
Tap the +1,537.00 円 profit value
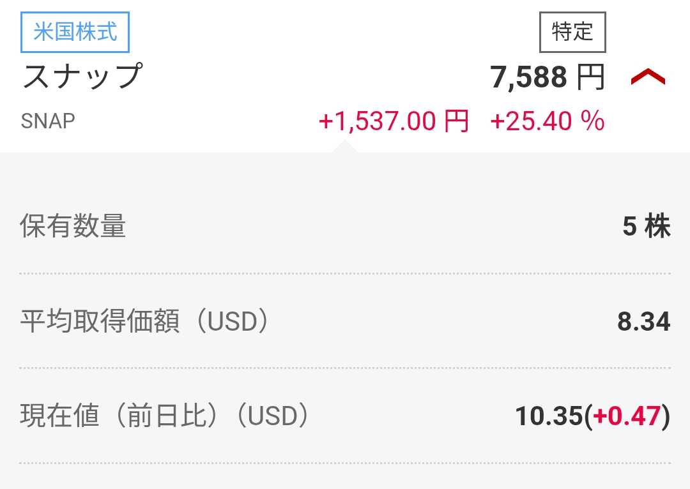coord(393,121)
